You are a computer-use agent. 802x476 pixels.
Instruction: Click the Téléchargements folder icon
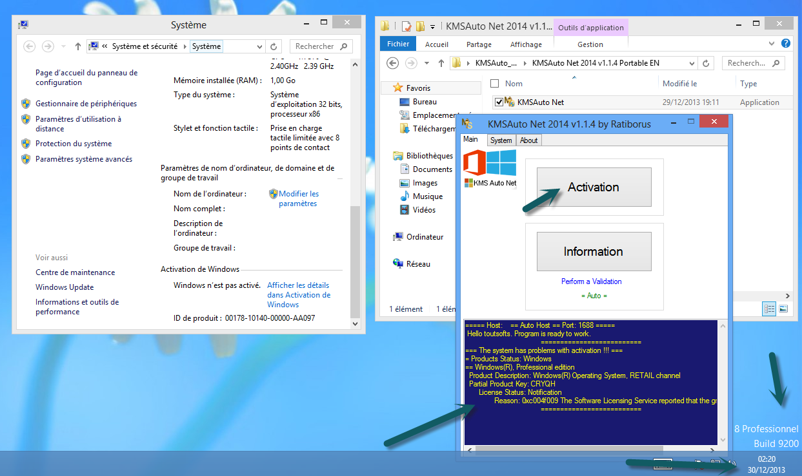pos(405,128)
